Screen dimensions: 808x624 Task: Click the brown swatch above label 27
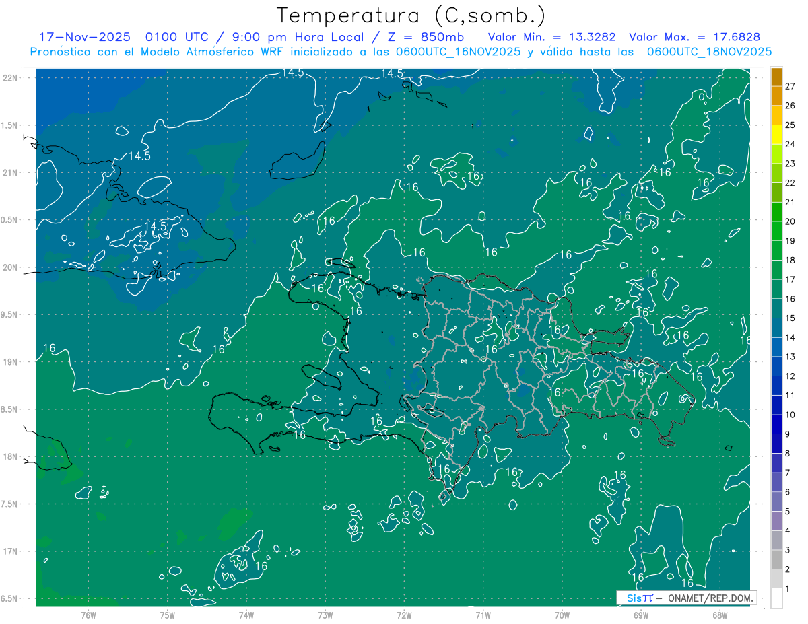(776, 76)
